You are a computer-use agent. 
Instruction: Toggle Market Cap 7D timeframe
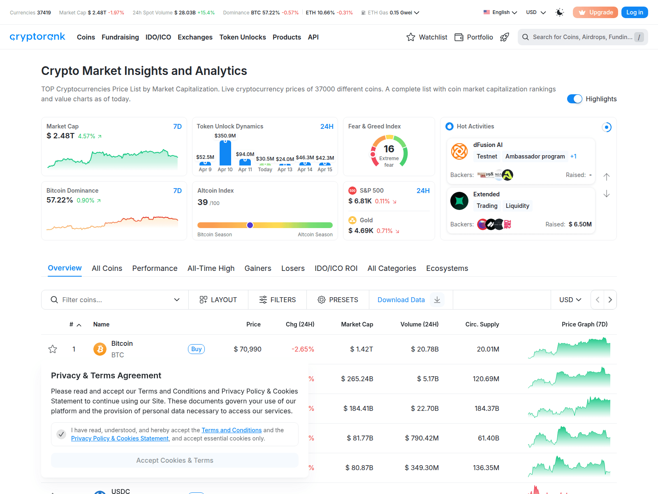point(177,126)
